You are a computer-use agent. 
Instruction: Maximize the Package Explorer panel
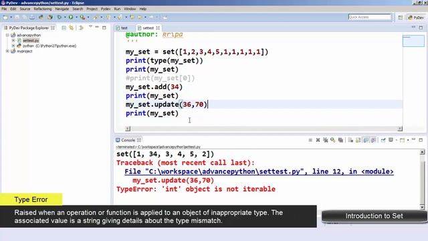pyautogui.click(x=104, y=27)
